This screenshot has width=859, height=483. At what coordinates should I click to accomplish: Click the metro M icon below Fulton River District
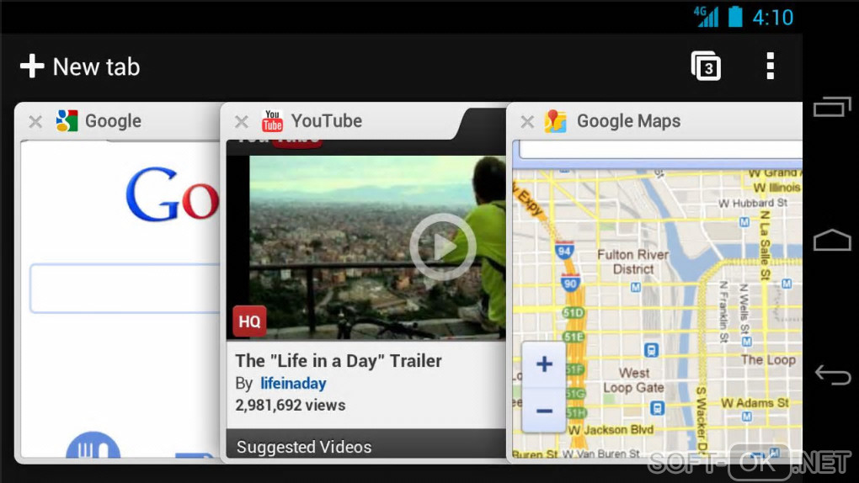pos(636,287)
